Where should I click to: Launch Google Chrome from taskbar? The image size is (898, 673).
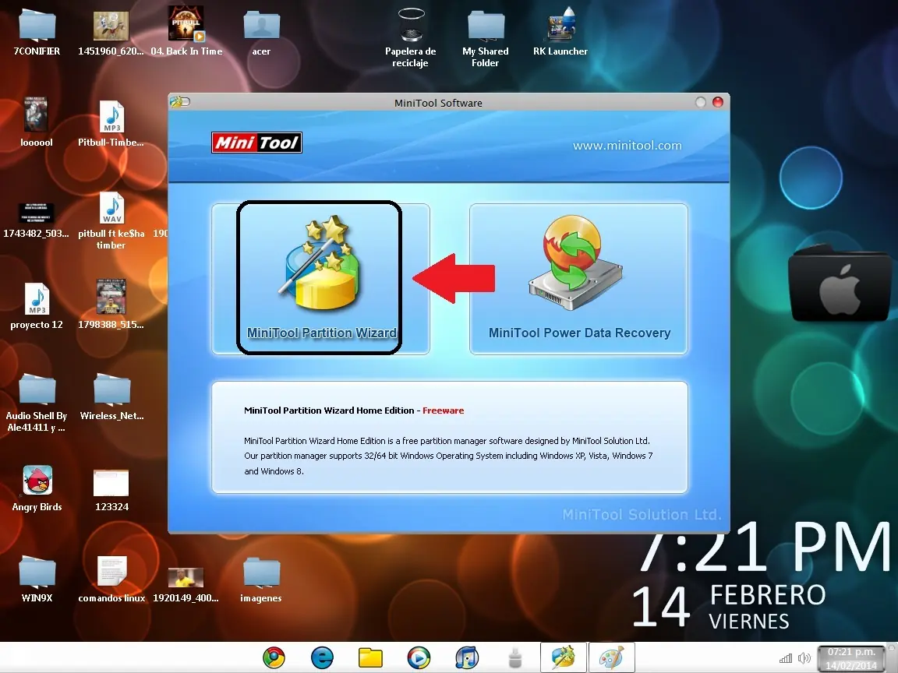tap(274, 657)
